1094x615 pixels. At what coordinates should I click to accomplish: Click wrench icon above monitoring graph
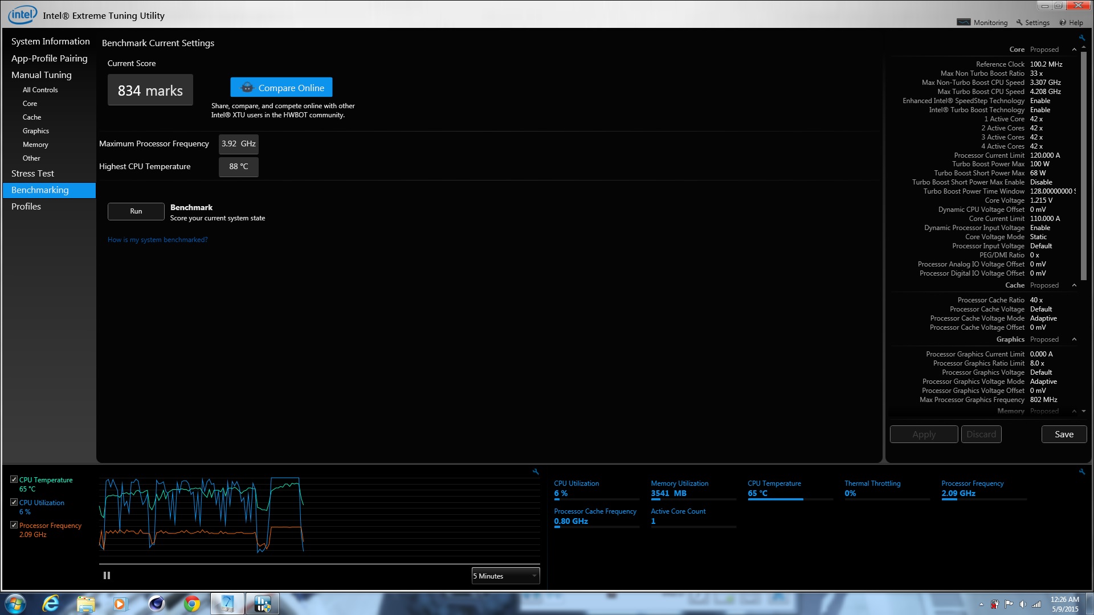(x=536, y=471)
